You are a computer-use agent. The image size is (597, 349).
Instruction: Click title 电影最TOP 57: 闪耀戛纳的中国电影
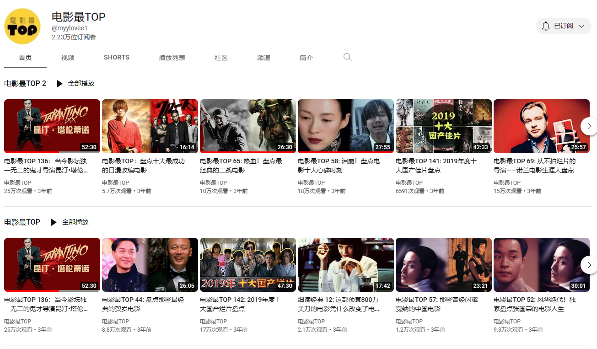[x=437, y=304]
